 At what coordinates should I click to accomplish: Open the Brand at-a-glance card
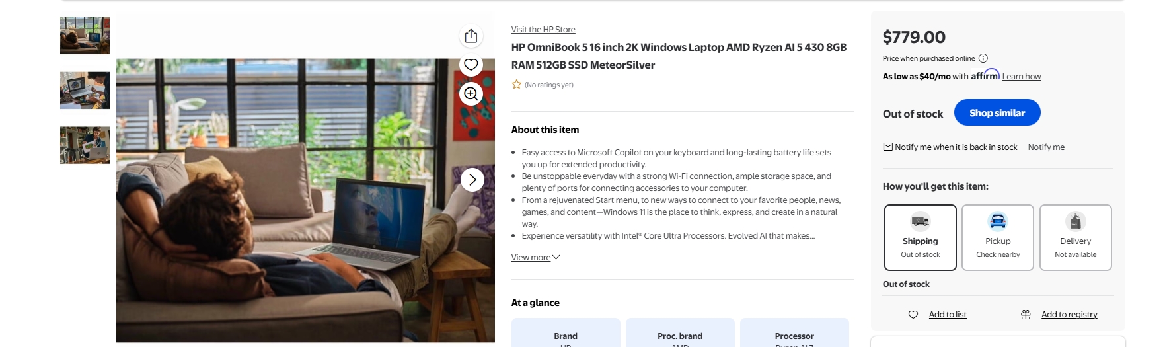coord(566,334)
